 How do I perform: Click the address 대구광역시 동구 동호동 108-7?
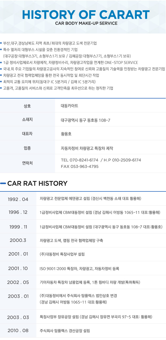point(86,120)
